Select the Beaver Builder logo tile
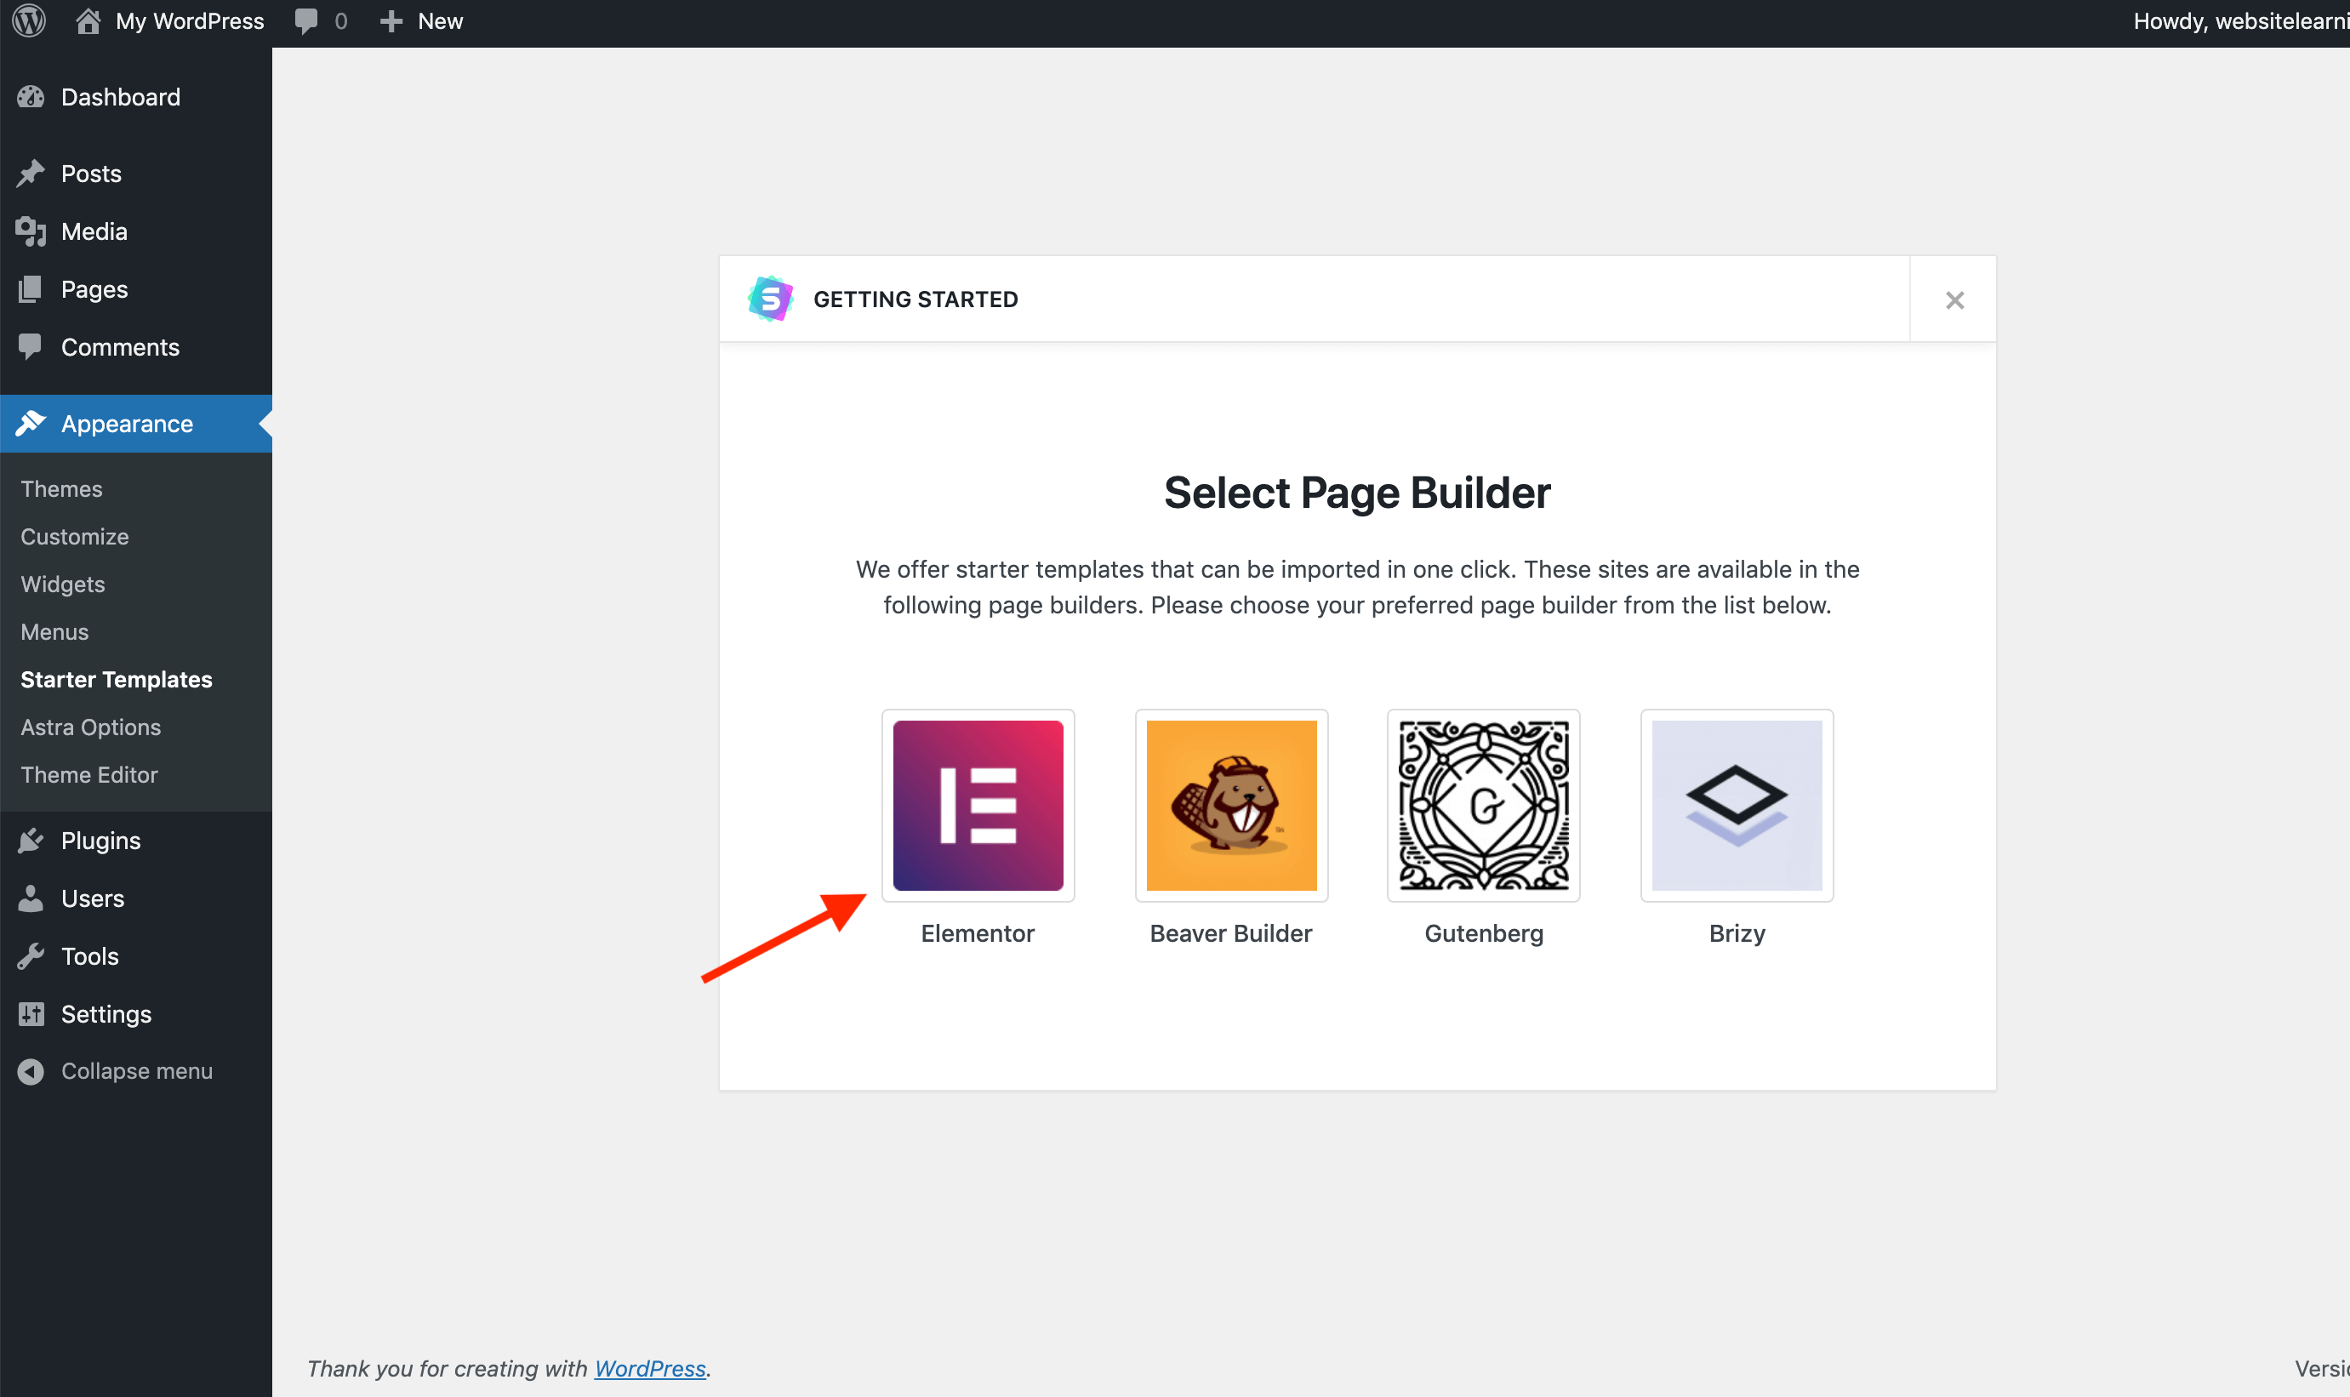This screenshot has width=2350, height=1397. (x=1231, y=806)
